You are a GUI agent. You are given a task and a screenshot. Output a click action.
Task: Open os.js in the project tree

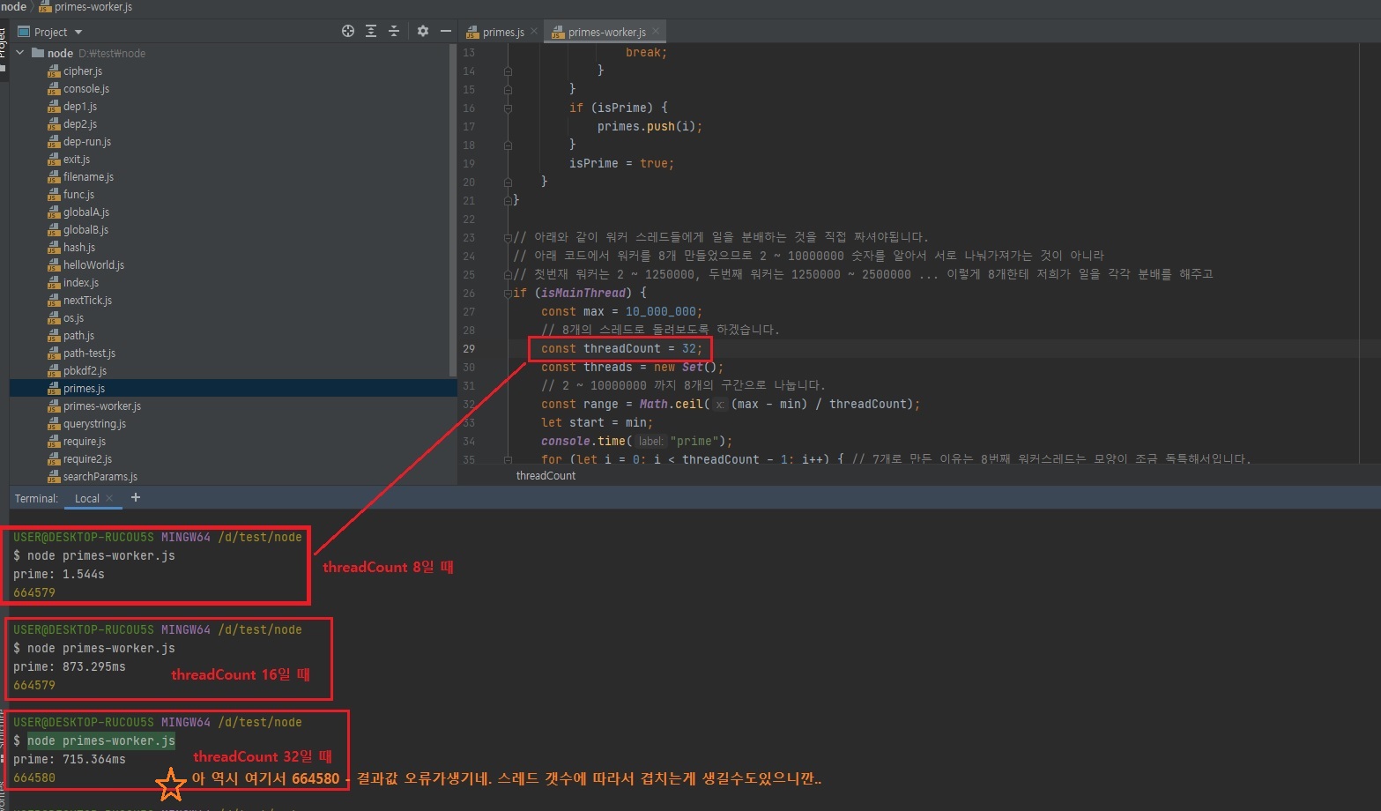point(73,317)
